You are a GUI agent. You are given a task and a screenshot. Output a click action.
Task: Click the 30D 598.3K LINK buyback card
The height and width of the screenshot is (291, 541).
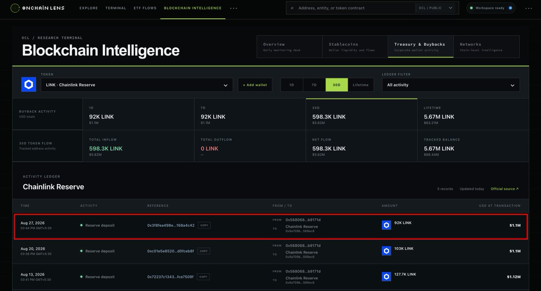coord(362,114)
